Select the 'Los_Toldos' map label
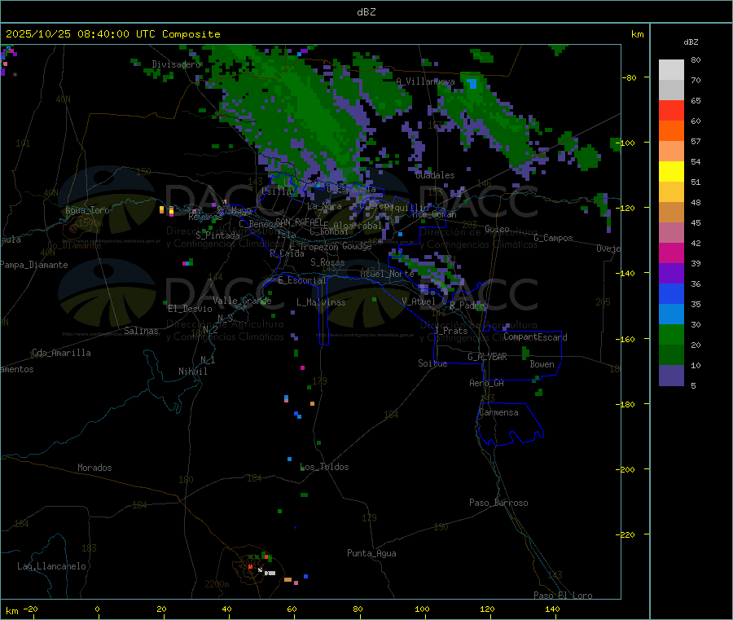Viewport: 733px width, 620px height. 324,467
